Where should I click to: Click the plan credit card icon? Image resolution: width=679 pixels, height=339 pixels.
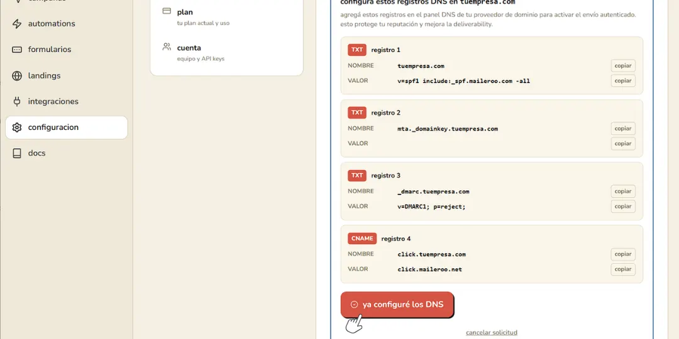(x=167, y=11)
